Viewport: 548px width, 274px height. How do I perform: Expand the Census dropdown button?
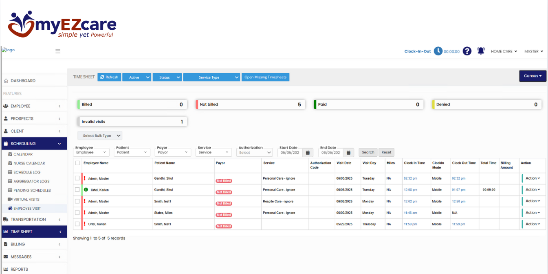tap(533, 76)
